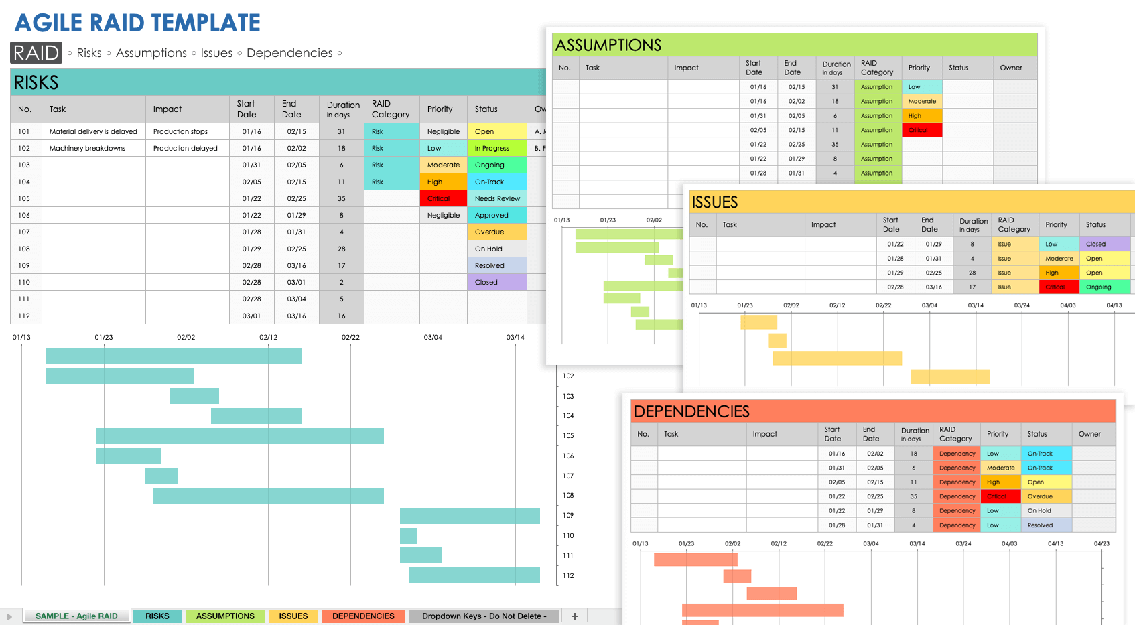Screen dimensions: 1135x625
Task: Select the In Progress status cell in Risks
Action: (496, 148)
